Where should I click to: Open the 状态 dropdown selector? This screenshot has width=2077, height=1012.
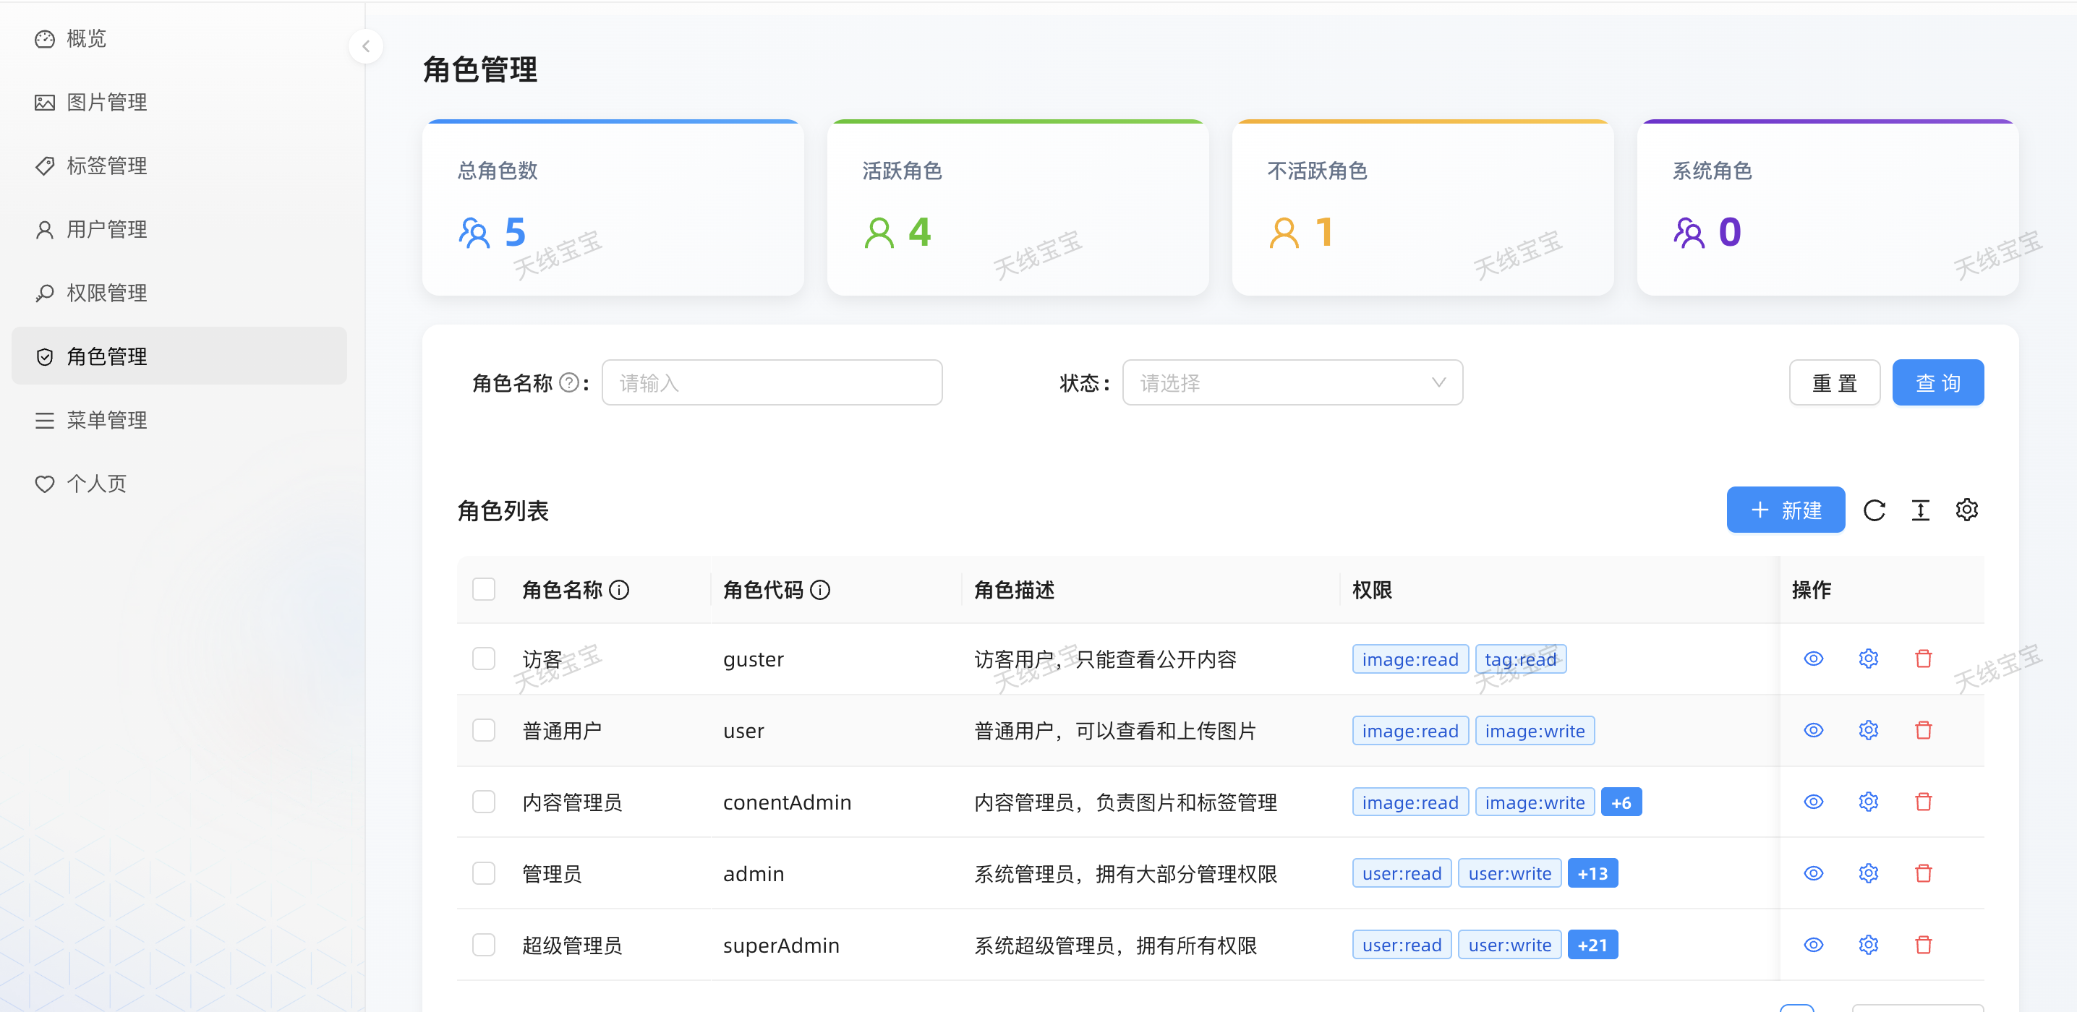click(1292, 382)
